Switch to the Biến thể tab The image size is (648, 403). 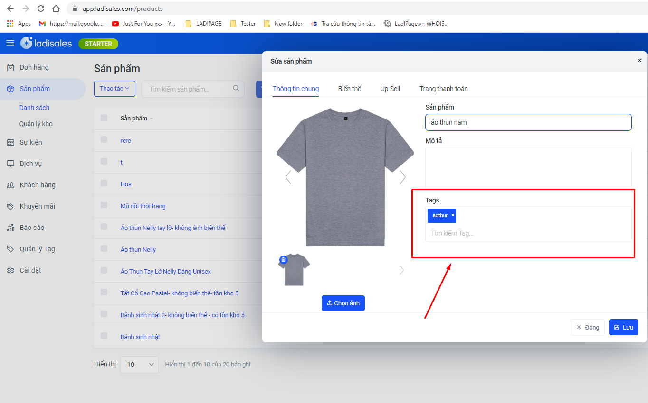pyautogui.click(x=350, y=89)
